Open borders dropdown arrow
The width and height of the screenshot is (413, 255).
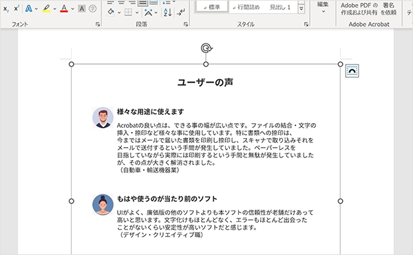click(x=137, y=12)
